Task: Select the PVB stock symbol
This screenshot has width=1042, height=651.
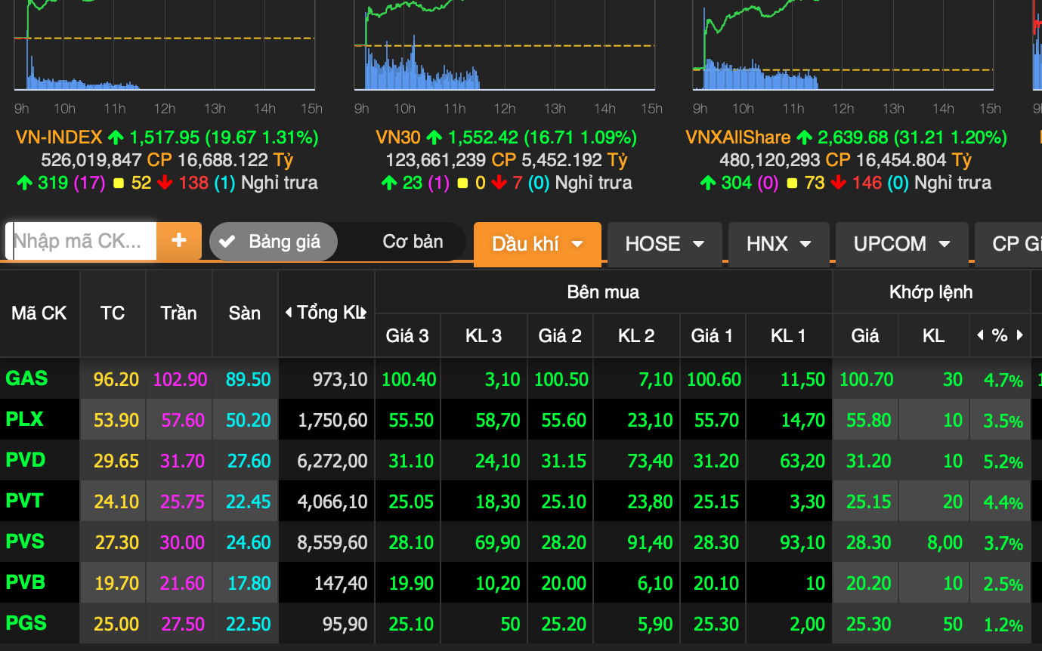Action: pyautogui.click(x=26, y=582)
